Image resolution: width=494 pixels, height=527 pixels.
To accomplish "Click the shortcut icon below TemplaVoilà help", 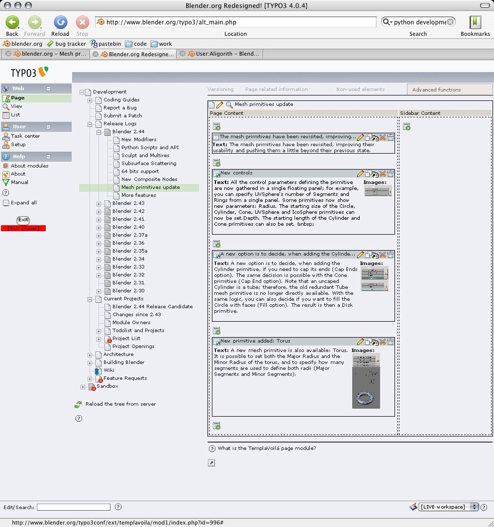I will point(211,463).
